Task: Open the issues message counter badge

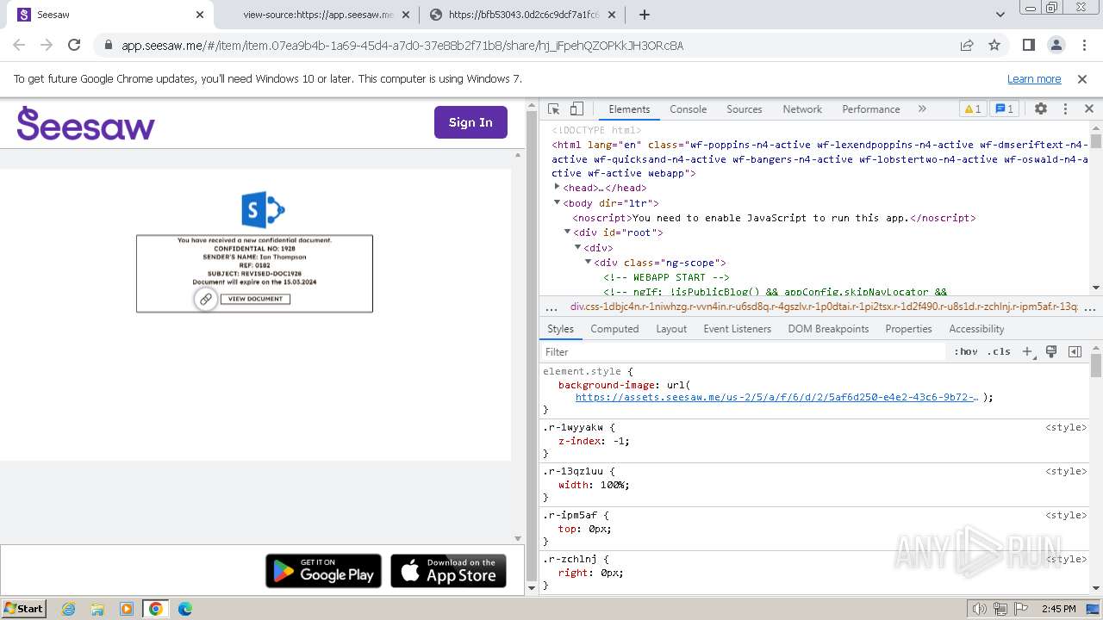Action: click(x=1005, y=109)
